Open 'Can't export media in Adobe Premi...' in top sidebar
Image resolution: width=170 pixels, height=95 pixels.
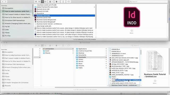[16, 14]
